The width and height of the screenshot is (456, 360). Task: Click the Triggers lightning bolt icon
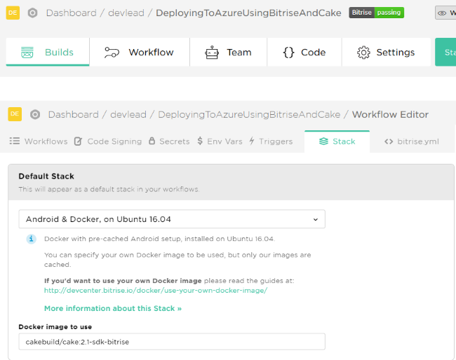click(252, 141)
